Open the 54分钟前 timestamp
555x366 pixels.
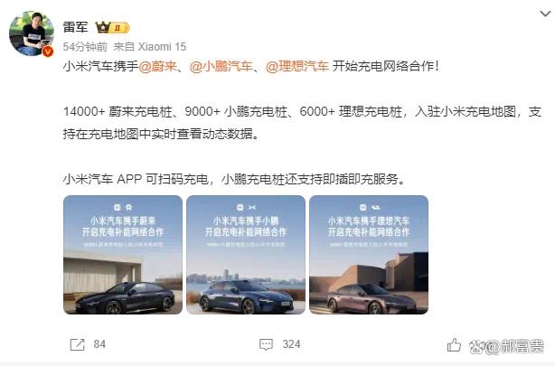pos(85,47)
